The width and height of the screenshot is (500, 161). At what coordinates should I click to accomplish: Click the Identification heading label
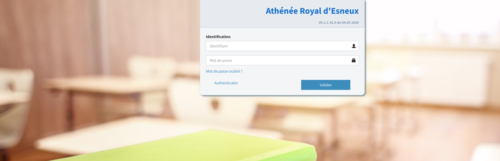tap(218, 37)
